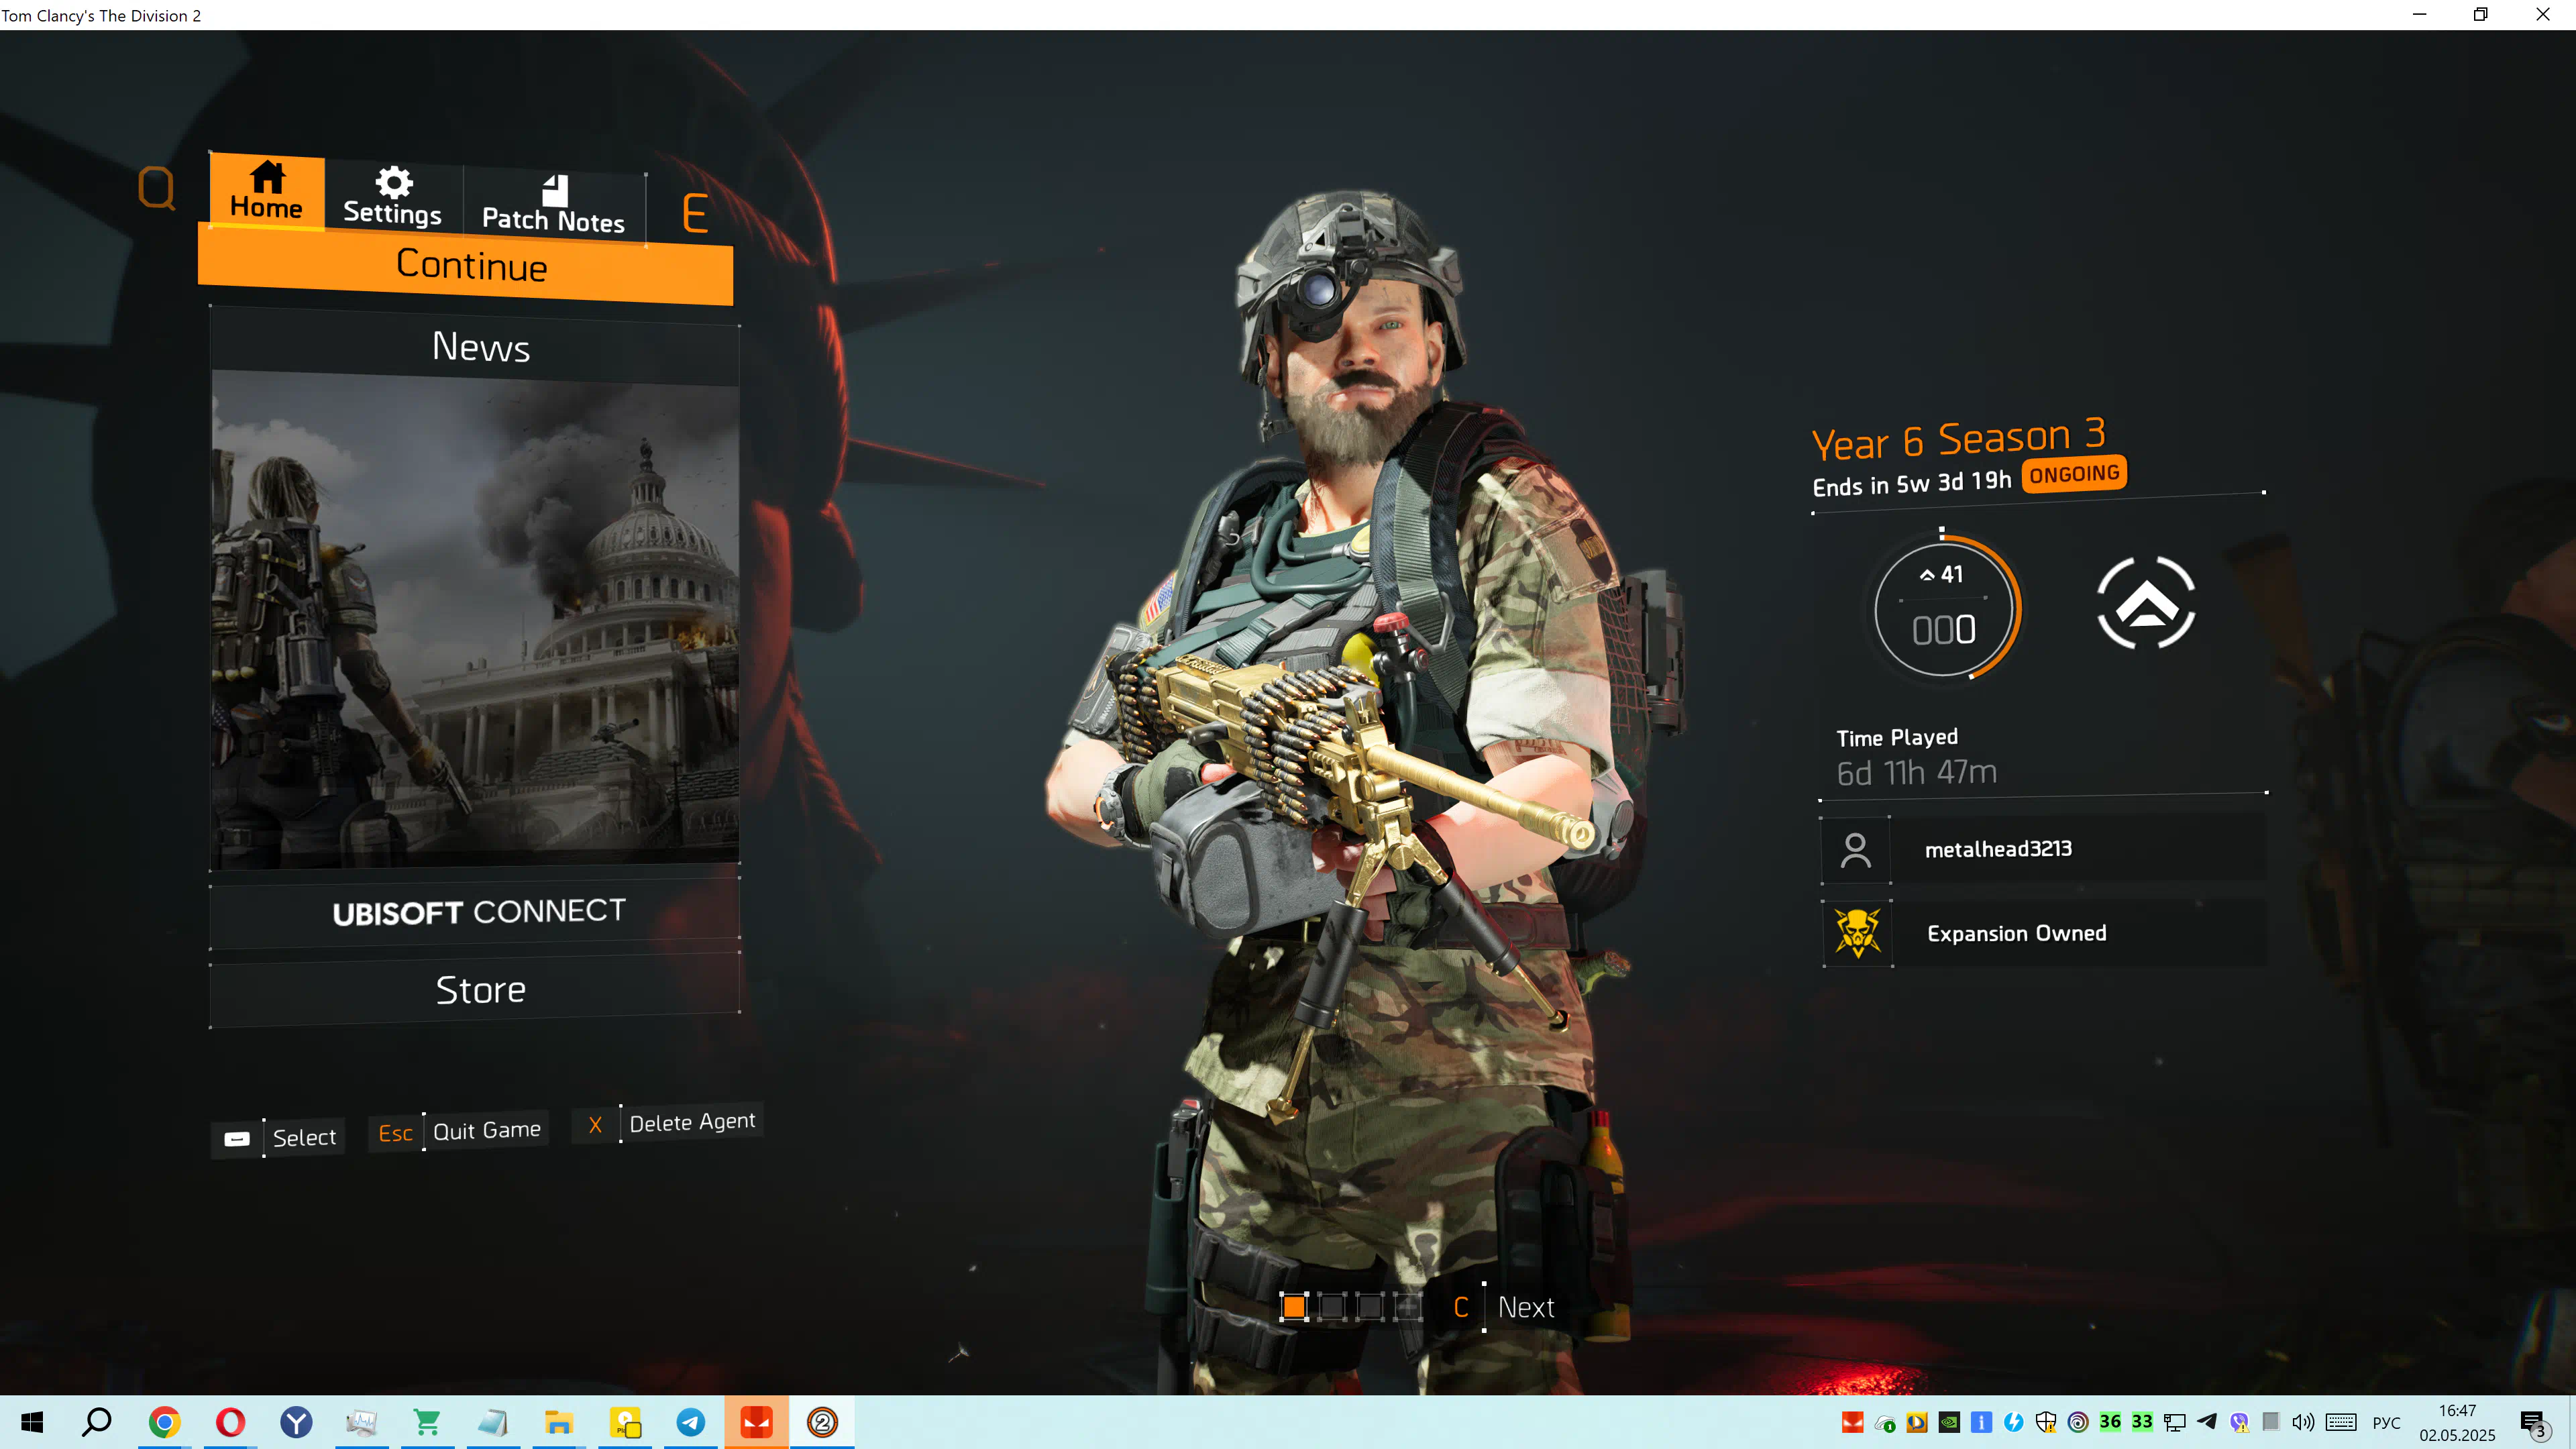
Task: Click the Continue button
Action: pos(466,266)
